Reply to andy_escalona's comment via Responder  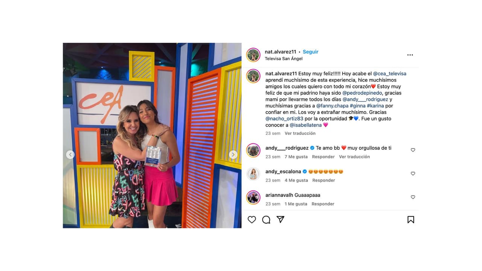323,180
